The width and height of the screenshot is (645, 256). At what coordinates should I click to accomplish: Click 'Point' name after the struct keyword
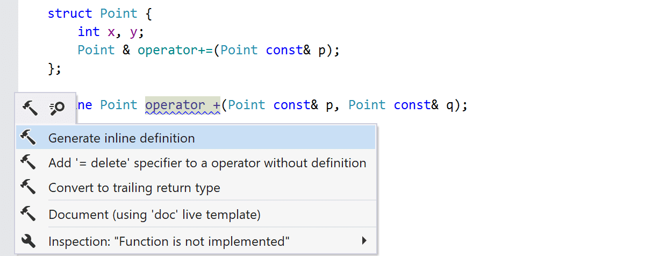coord(119,13)
